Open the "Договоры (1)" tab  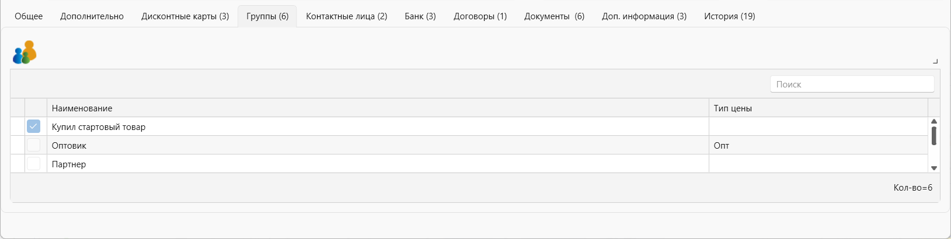click(480, 16)
